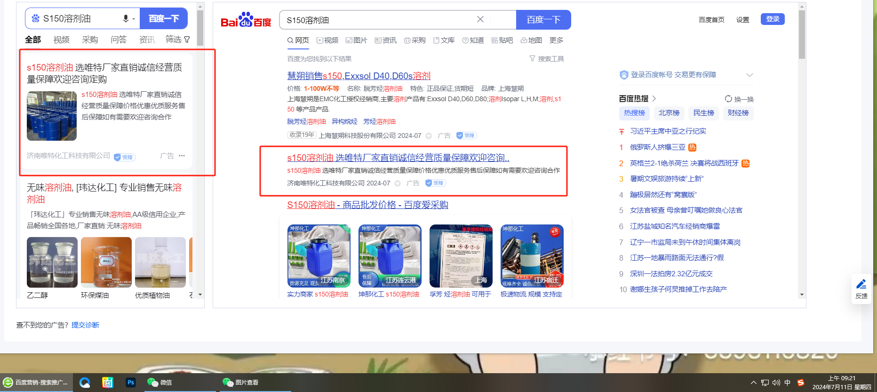Screen dimensions: 877x392
Task: Clear the search text with the X icon
Action: 480,19
